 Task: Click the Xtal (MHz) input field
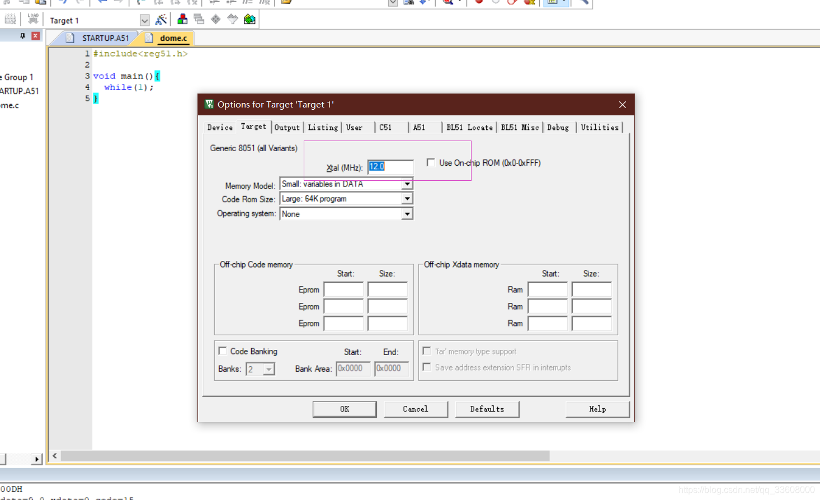click(390, 167)
